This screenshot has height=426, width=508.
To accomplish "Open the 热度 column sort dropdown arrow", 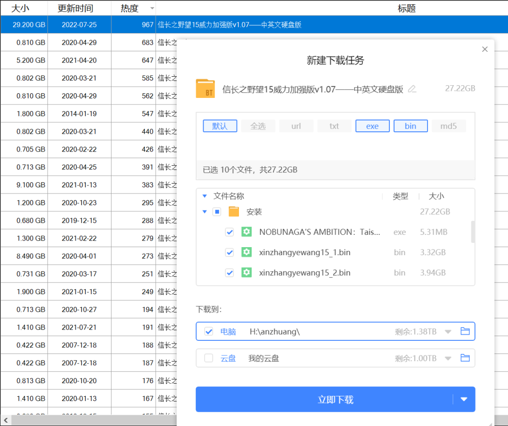I will pos(152,8).
